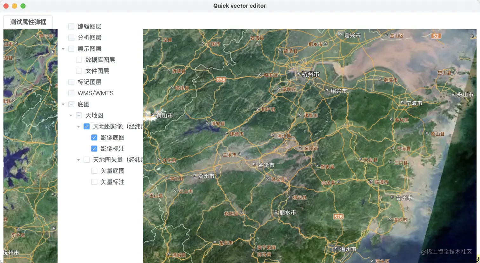Check the 标记图层 checkbox
The width and height of the screenshot is (480, 263).
(x=71, y=82)
